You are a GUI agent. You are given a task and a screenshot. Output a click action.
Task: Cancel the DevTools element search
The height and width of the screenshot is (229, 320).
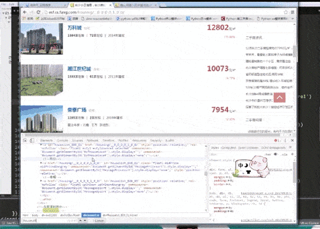[x=99, y=220]
